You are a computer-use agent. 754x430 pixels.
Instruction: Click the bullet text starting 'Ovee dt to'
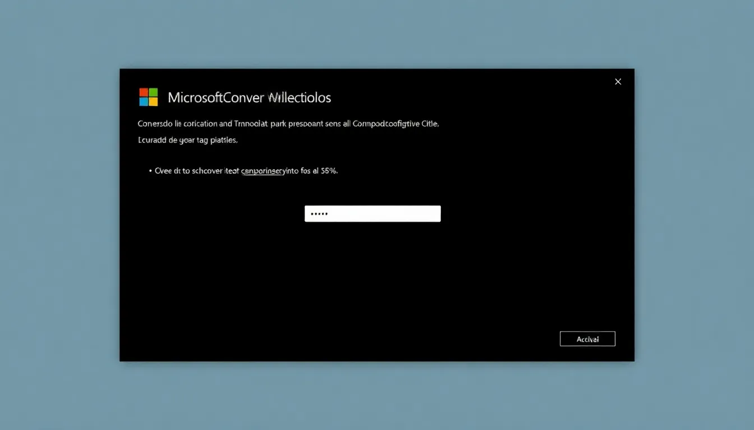pos(246,171)
